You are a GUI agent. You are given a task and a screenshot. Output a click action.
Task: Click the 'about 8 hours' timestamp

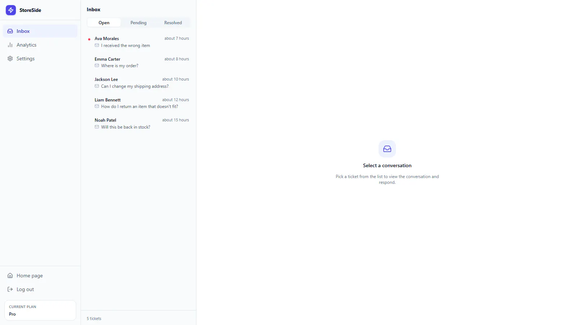coord(177,59)
